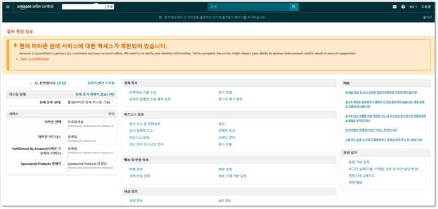
Task: Open the KO language dropdown
Action: coord(413,7)
